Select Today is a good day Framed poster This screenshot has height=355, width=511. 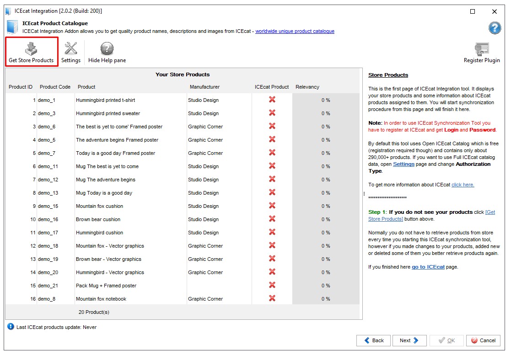(115, 153)
